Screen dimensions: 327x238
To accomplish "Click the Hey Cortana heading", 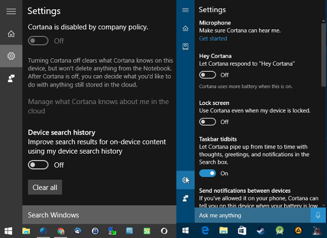I will (215, 56).
